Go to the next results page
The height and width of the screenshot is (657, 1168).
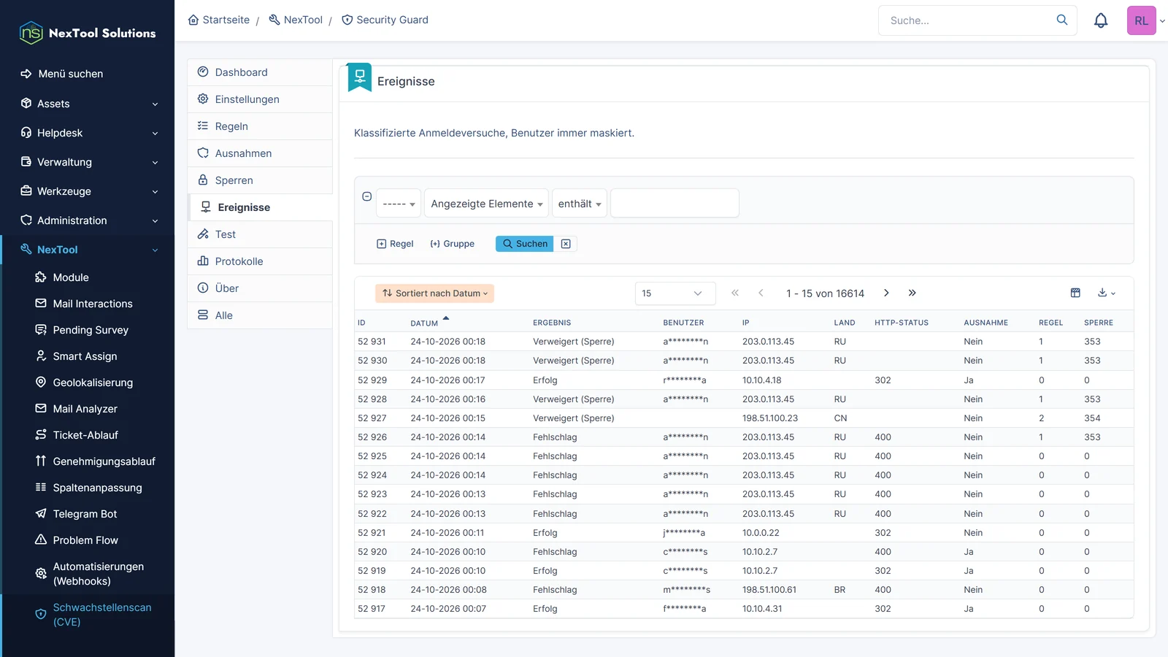pos(886,293)
